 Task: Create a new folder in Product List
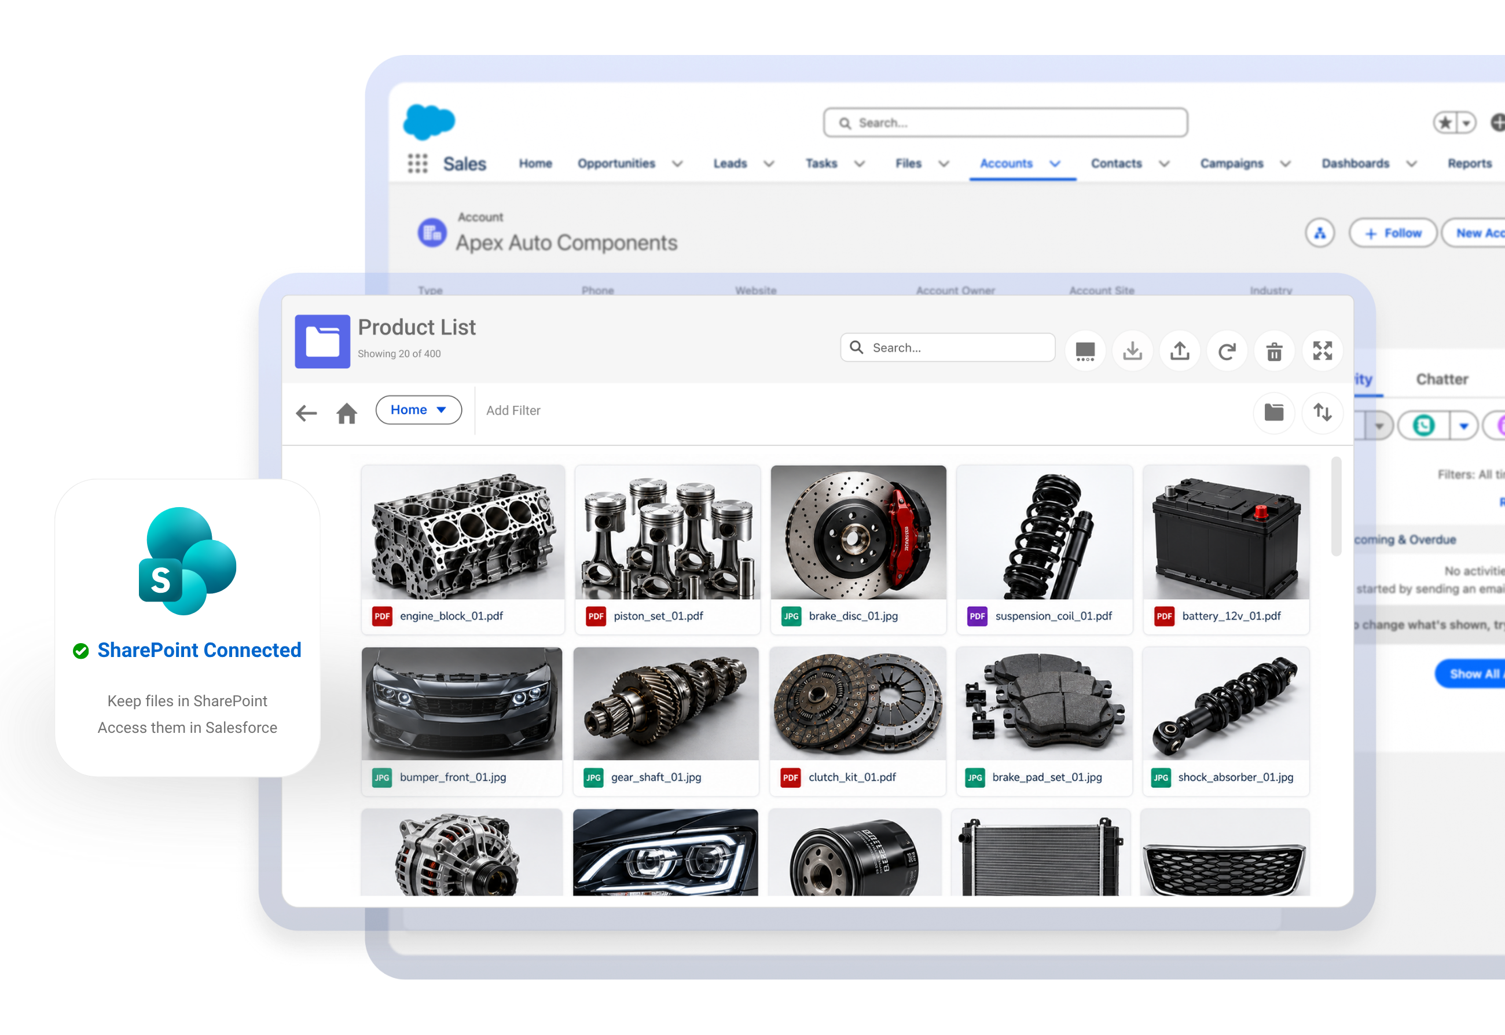[1274, 413]
